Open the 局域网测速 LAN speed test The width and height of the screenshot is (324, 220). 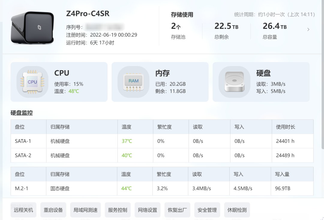pos(85,210)
